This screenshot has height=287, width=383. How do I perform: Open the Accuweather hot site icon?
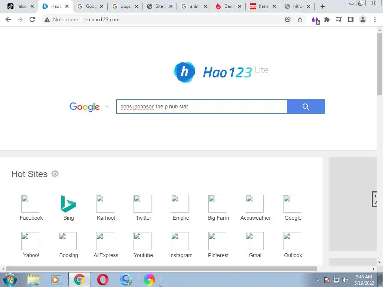[254, 204]
